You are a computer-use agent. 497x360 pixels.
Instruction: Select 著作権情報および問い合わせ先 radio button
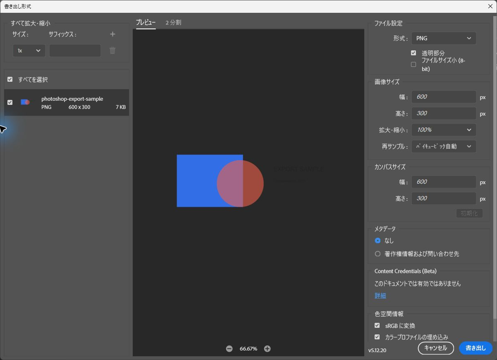tap(378, 254)
